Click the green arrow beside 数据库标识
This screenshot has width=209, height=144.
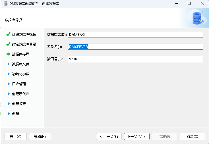(x=9, y=54)
